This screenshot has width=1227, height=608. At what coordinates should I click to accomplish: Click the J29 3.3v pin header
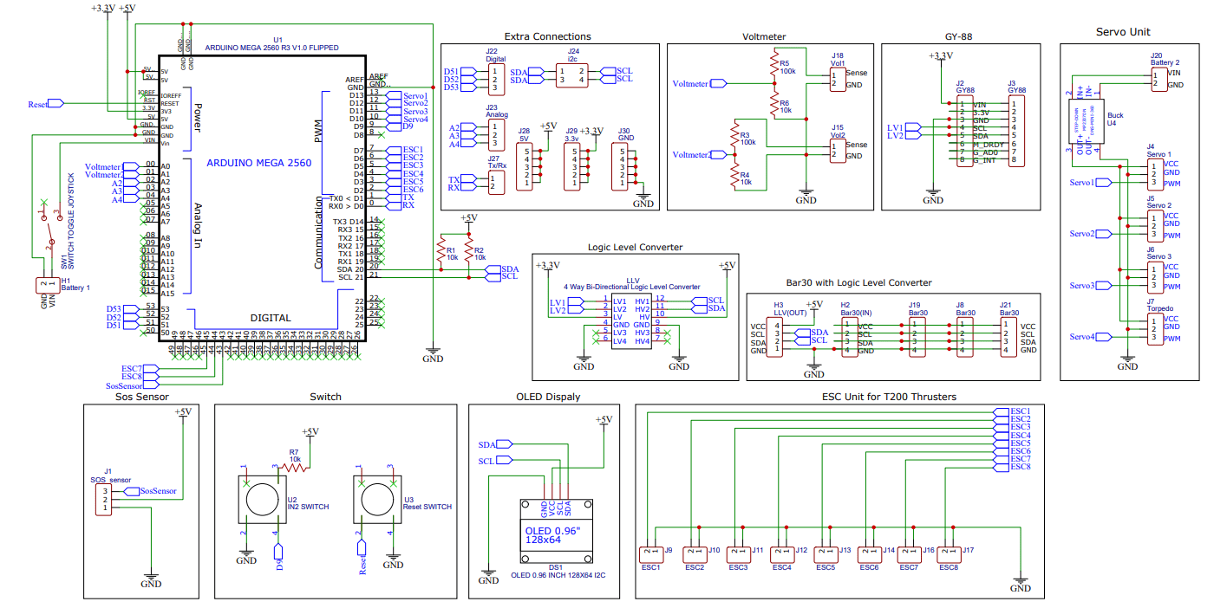pyautogui.click(x=573, y=166)
